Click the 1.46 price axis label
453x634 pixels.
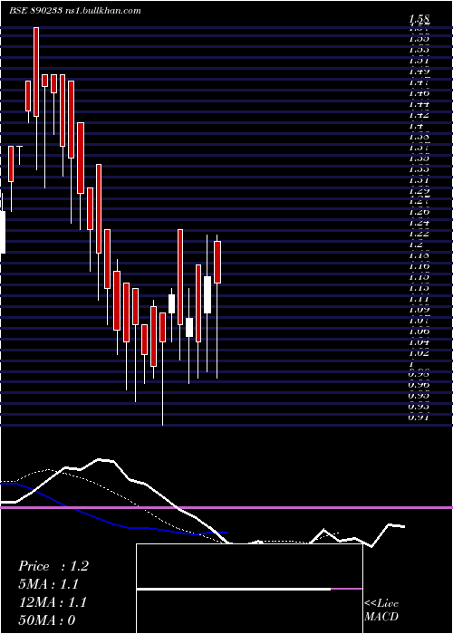419,93
